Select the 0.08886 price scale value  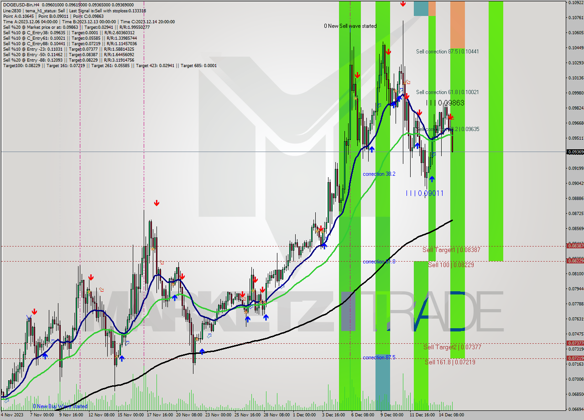[576, 198]
